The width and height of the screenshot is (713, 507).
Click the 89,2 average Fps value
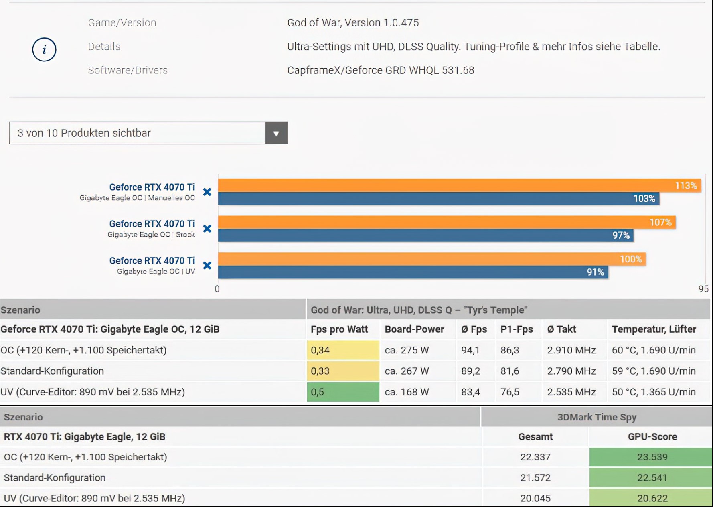470,371
